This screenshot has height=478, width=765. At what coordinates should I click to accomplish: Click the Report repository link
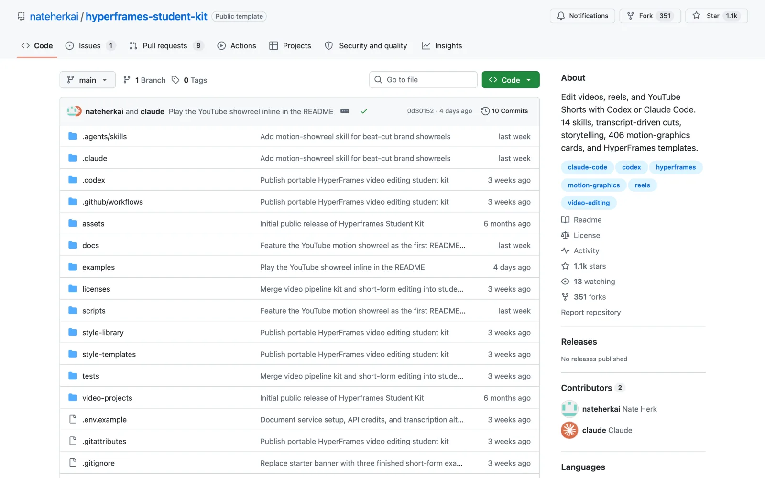590,312
